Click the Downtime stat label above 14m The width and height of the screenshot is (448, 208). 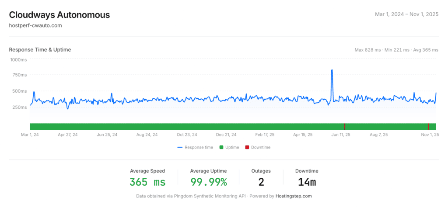tap(307, 171)
